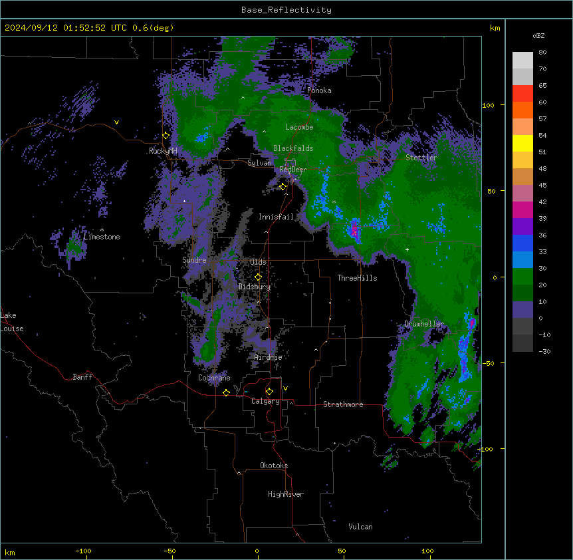Click the Lake Louise label
This screenshot has width=573, height=560.
(x=12, y=322)
